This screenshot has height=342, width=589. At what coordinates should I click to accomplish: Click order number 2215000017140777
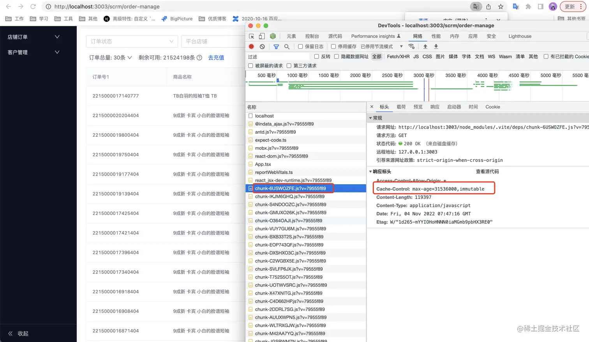pos(116,96)
